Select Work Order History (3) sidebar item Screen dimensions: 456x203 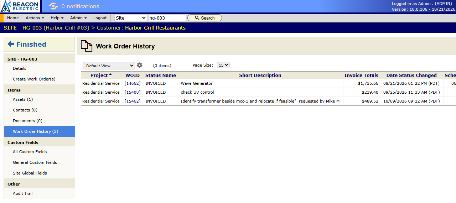39,131
